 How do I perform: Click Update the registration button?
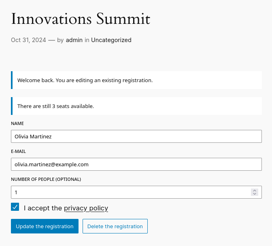(x=45, y=226)
